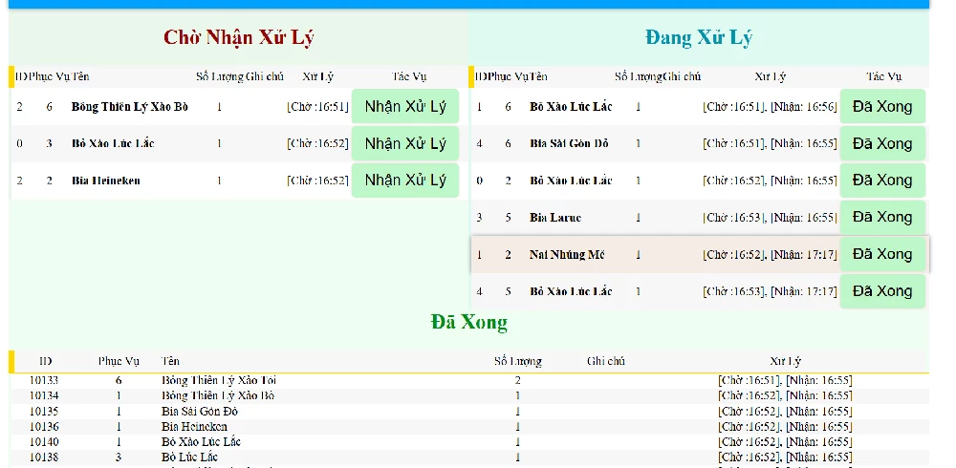Accept the Bia Heineken order with Nhận Xử Lý
Image resolution: width=956 pixels, height=468 pixels.
tap(404, 181)
